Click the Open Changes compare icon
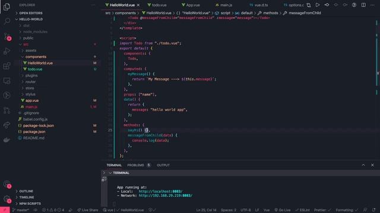 tap(309, 5)
